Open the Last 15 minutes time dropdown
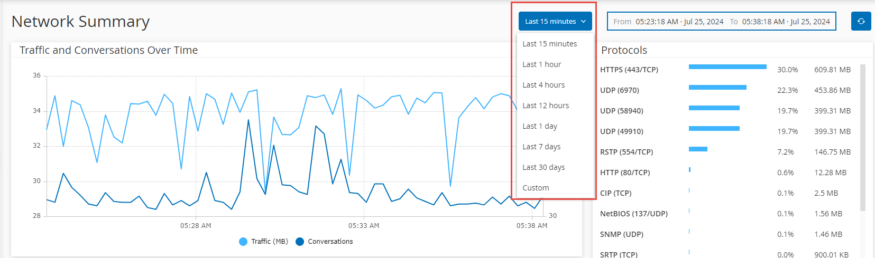The image size is (875, 258). pyautogui.click(x=555, y=21)
